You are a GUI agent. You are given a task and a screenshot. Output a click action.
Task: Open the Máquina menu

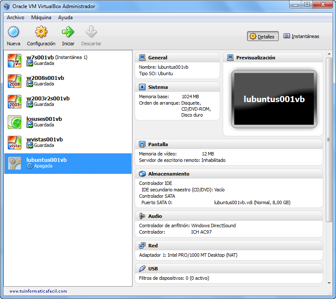click(41, 18)
